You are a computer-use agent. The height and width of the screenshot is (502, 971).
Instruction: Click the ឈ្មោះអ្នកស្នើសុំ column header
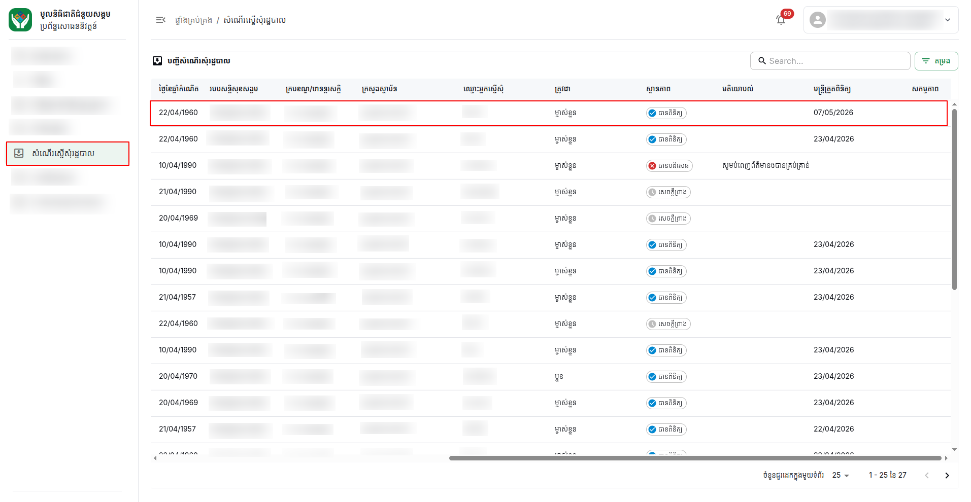coord(483,89)
